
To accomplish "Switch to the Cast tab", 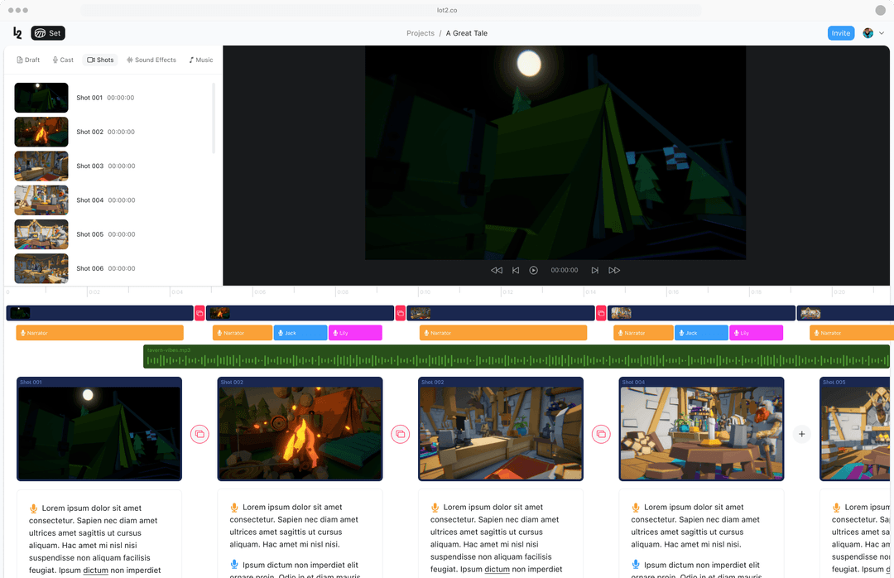I will [x=63, y=60].
